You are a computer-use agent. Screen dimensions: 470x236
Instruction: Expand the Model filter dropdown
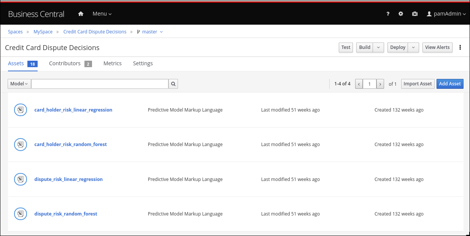point(19,84)
